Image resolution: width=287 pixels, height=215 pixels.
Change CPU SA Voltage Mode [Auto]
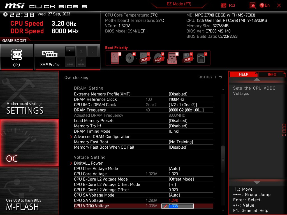pyautogui.click(x=143, y=195)
